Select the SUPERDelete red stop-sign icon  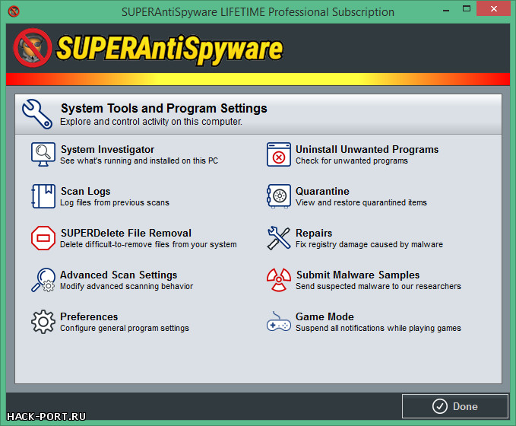[x=43, y=238]
